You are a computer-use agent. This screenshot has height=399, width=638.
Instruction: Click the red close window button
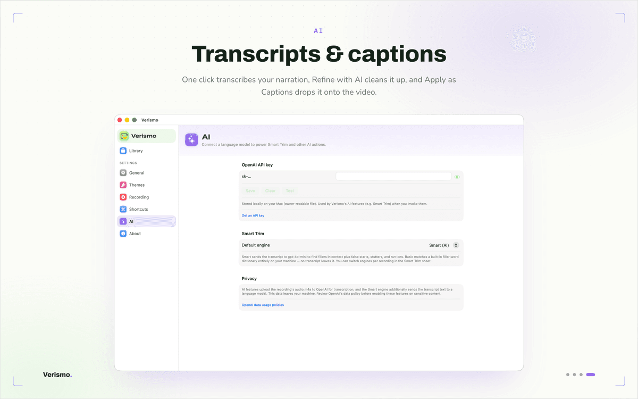click(120, 120)
